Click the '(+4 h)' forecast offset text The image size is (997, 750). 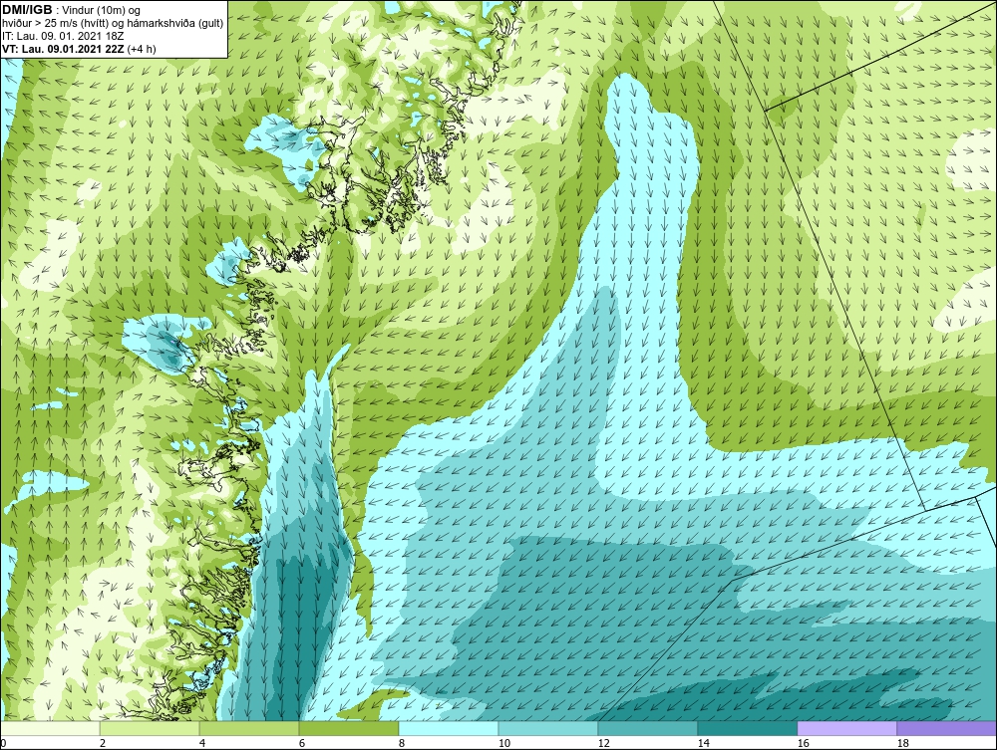[x=142, y=49]
